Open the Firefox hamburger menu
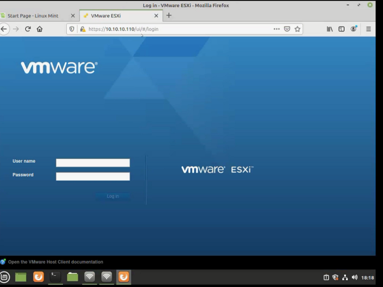Screen dimensions: 383x287 [x=369, y=29]
